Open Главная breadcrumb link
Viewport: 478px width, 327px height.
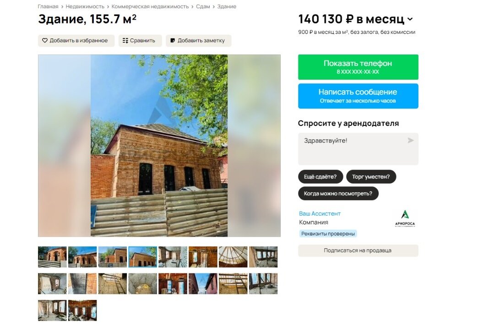48,6
